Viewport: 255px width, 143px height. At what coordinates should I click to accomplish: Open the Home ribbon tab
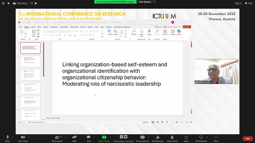point(26,27)
